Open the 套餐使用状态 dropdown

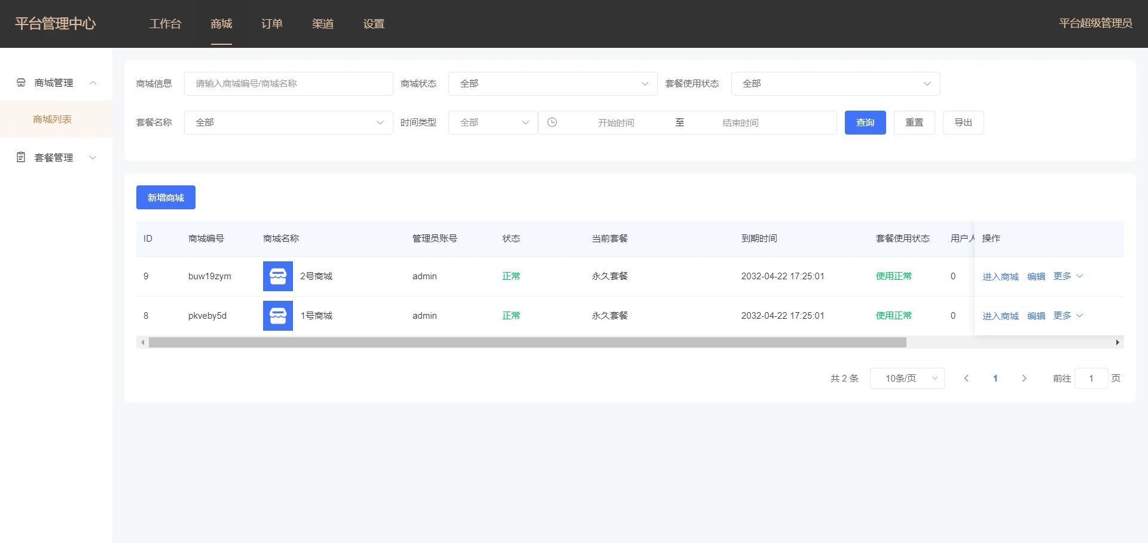pos(835,84)
